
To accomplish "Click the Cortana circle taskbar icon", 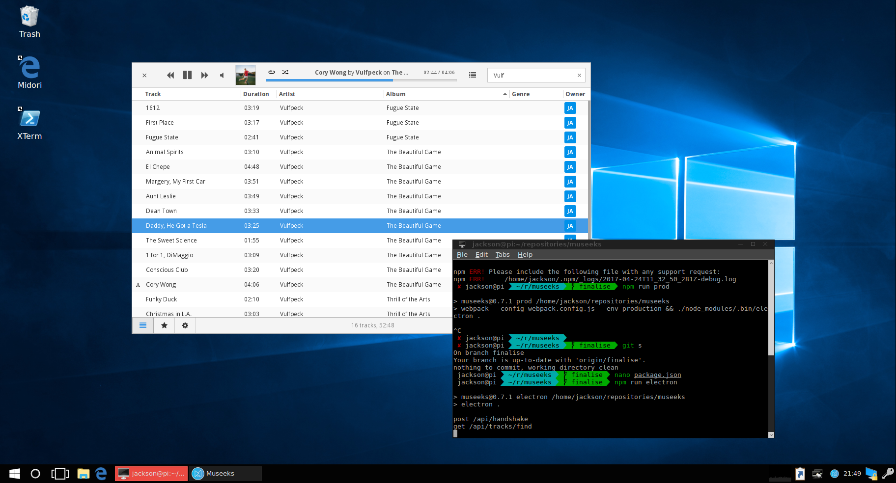I will tap(35, 474).
